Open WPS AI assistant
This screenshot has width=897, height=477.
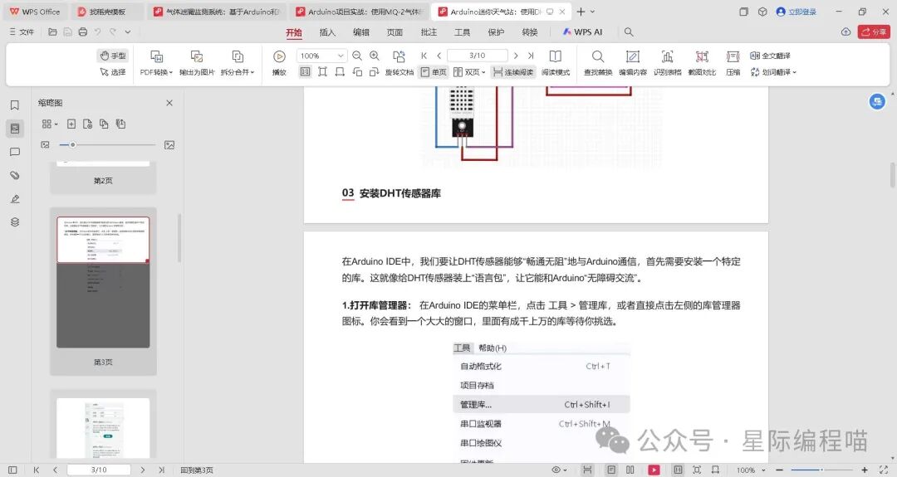click(582, 32)
